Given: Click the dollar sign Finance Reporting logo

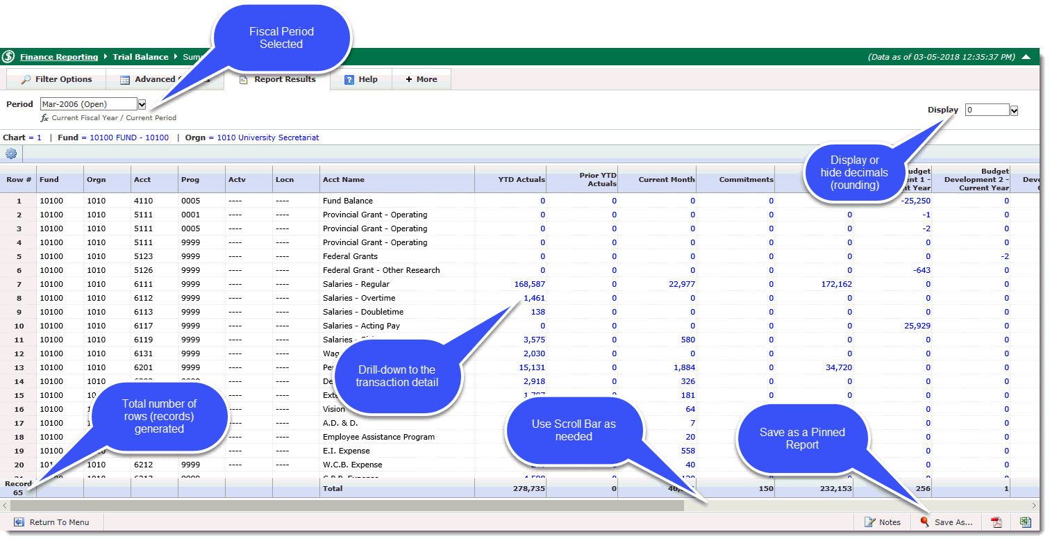Looking at the screenshot, I should [9, 57].
